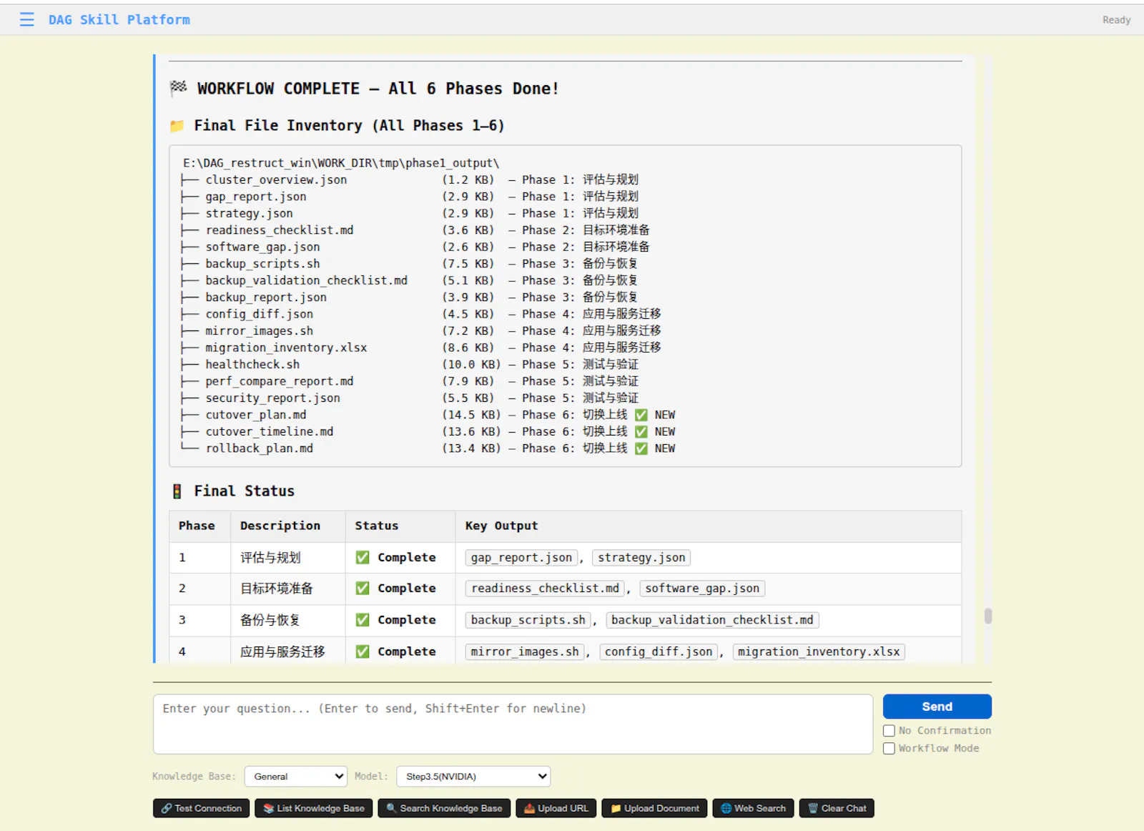The height and width of the screenshot is (831, 1144).
Task: Focus the question input text area
Action: tap(513, 724)
